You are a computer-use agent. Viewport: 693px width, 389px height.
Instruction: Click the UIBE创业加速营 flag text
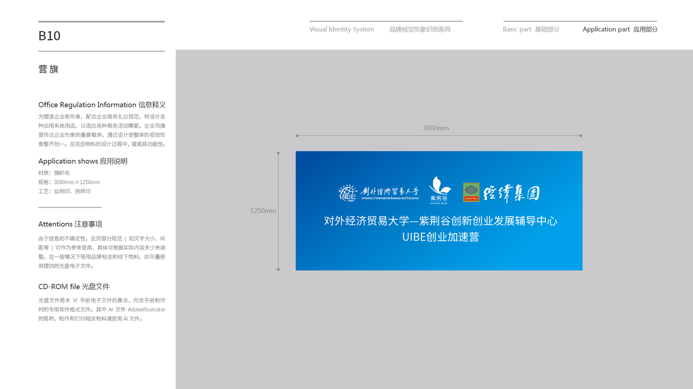440,237
